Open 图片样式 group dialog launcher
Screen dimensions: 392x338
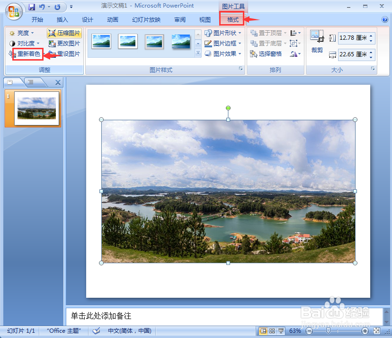(x=241, y=69)
